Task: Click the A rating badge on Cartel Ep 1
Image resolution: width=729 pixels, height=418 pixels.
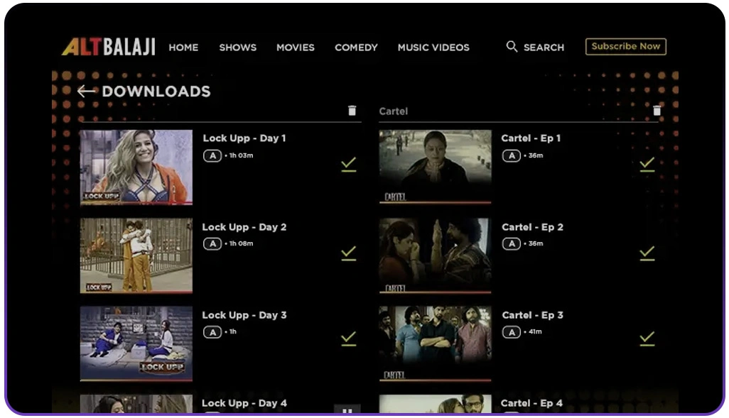Action: [x=512, y=155]
